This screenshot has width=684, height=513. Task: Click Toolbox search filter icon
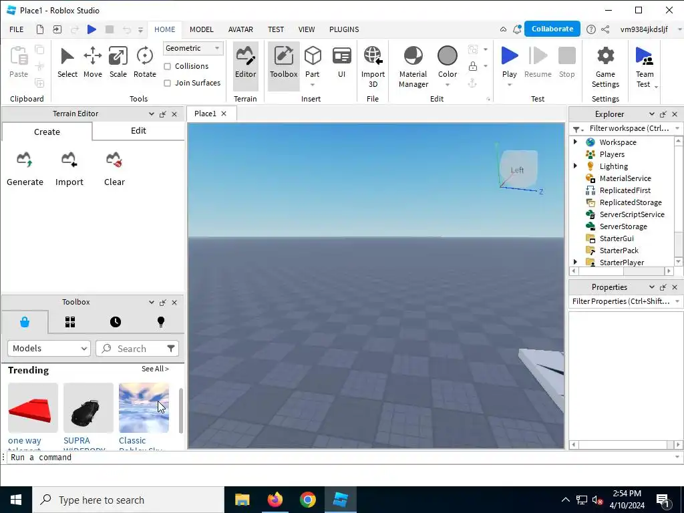171,348
